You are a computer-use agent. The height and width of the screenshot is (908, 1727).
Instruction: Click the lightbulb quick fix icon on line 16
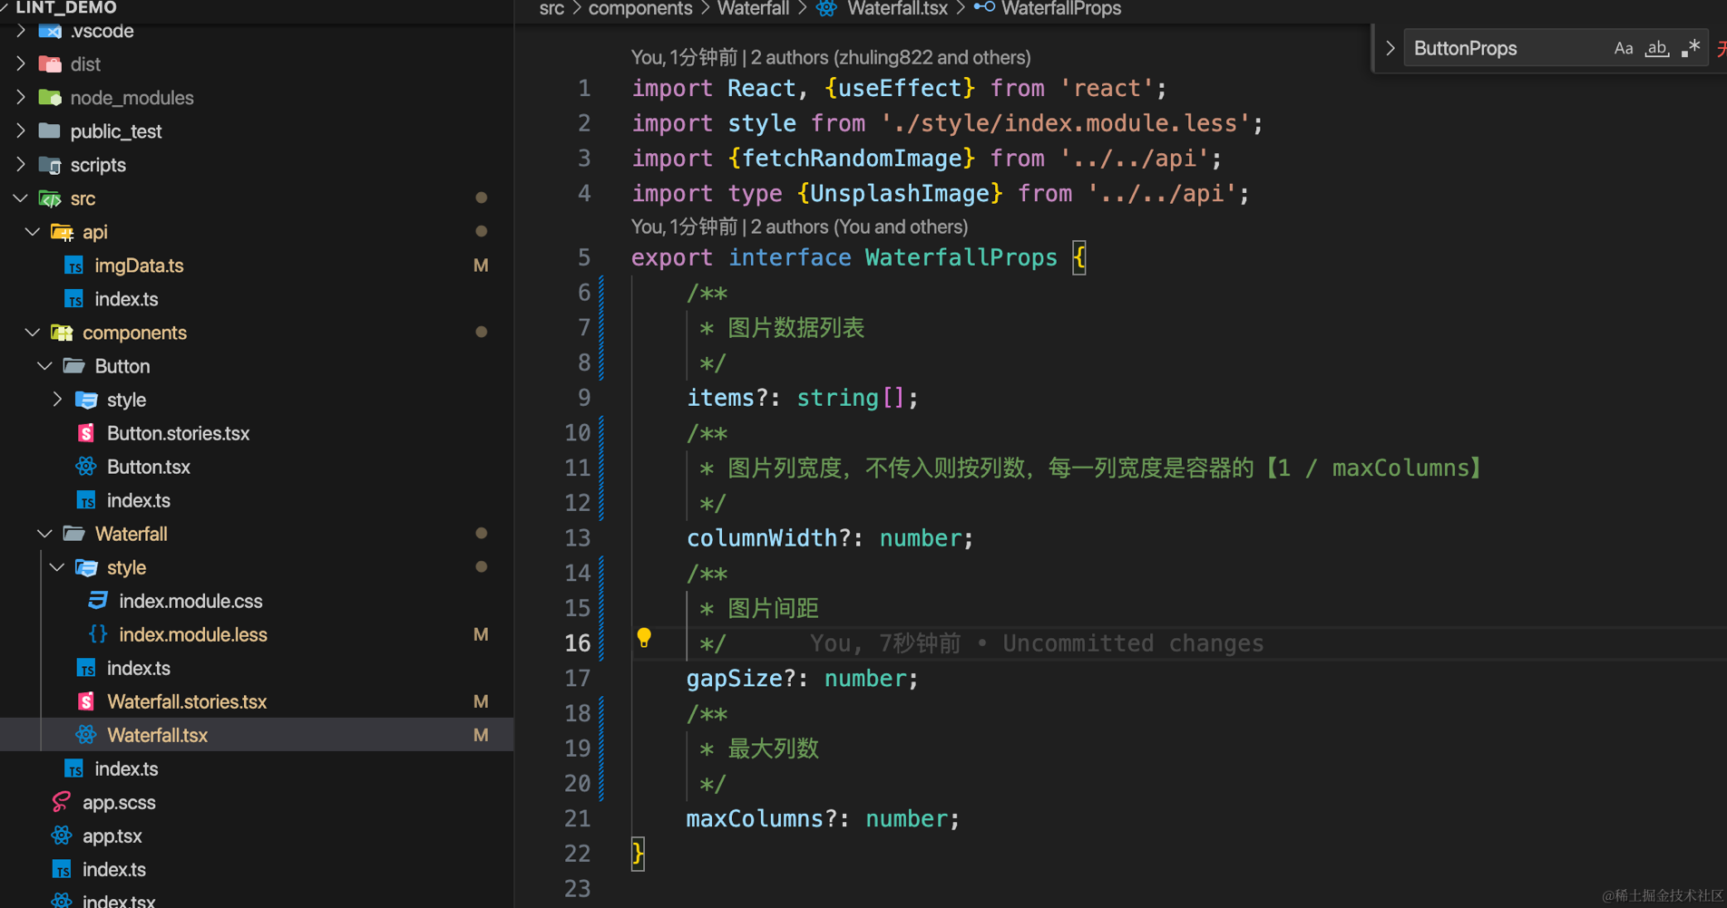(644, 638)
